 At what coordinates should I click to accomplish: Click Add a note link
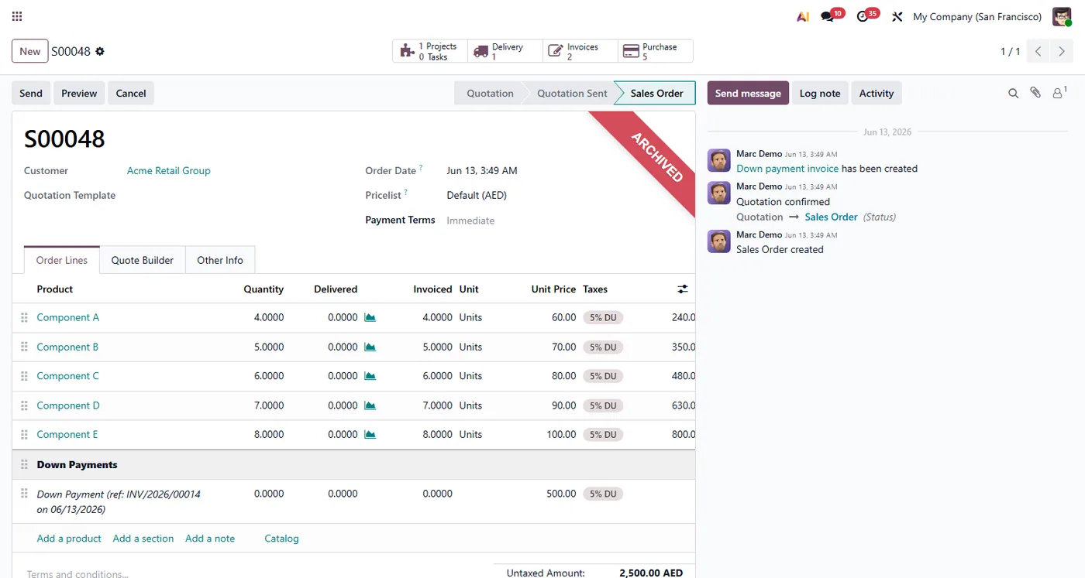click(210, 539)
